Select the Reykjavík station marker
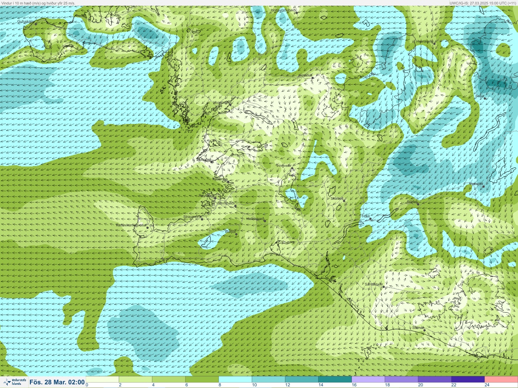The height and width of the screenshot is (388, 518). tap(215, 198)
